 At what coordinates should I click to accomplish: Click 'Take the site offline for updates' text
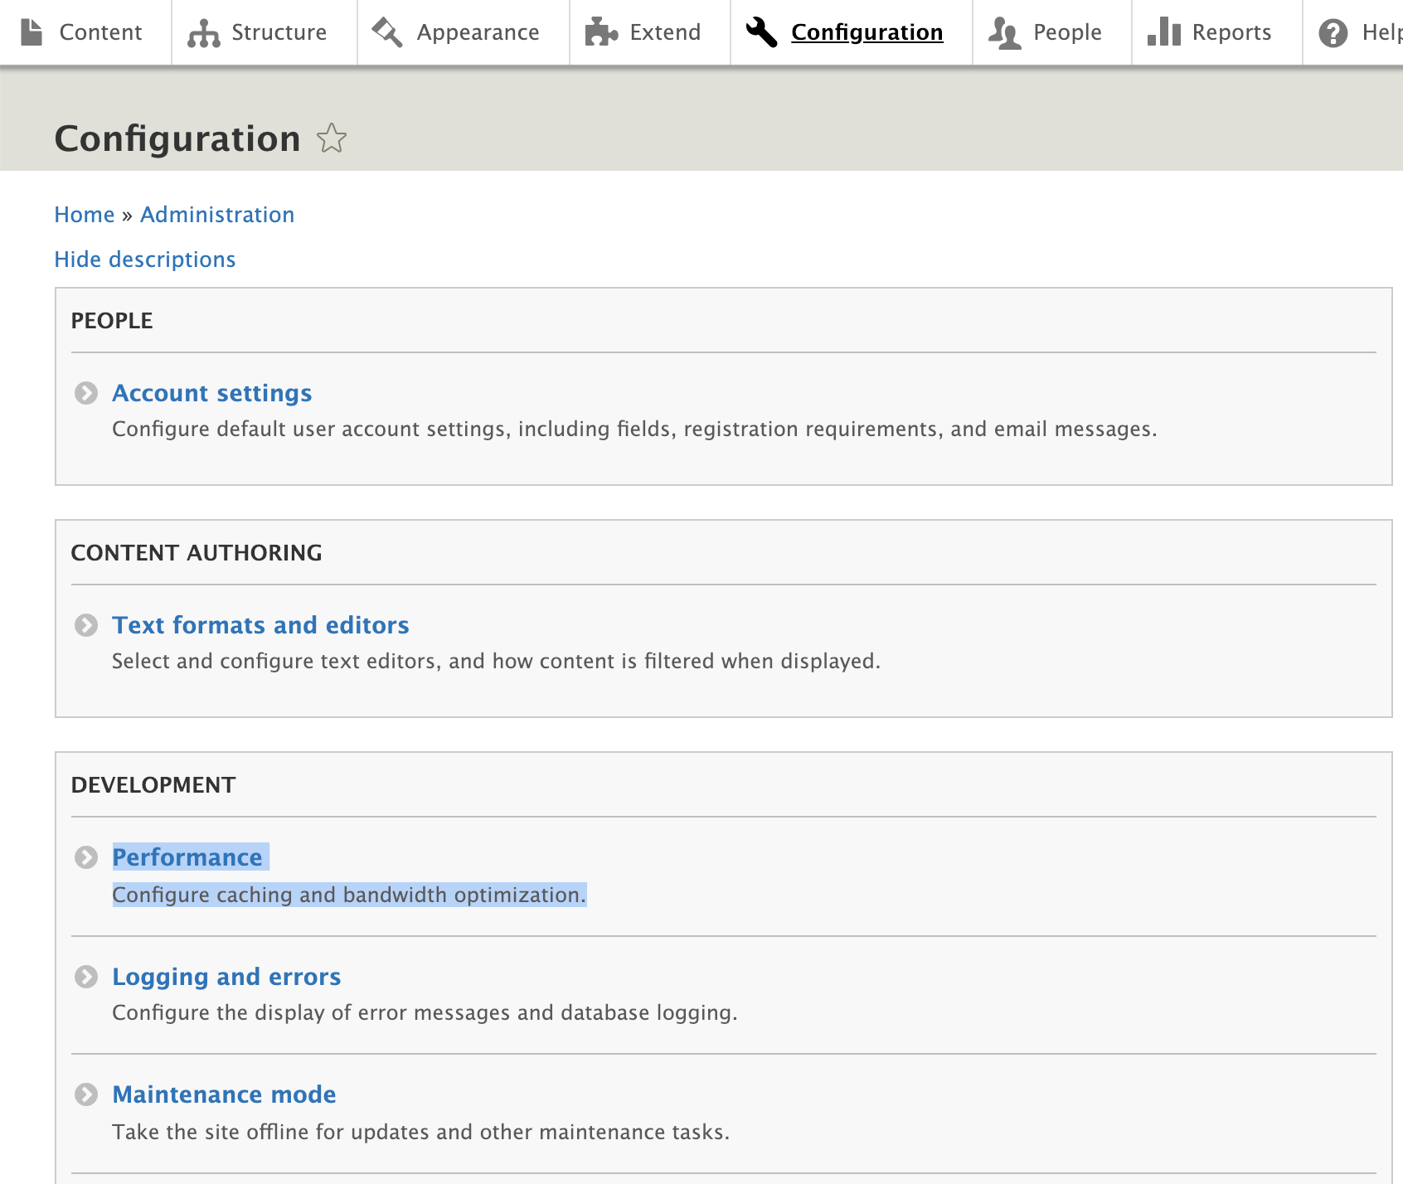point(421,1132)
